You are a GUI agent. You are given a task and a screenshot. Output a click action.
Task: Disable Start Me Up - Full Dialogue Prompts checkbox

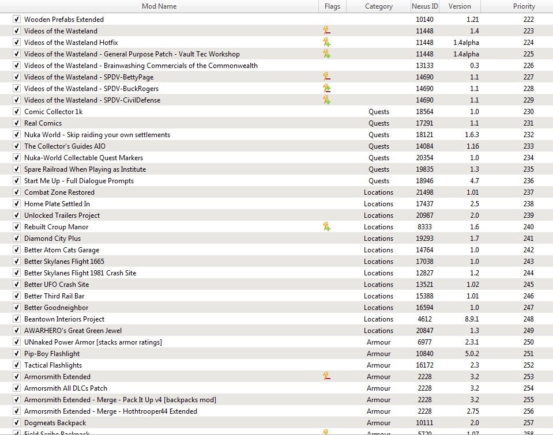(17, 180)
